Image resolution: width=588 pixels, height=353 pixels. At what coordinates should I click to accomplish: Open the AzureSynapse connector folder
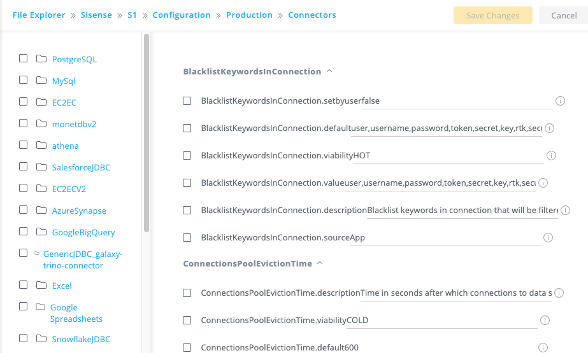coord(79,211)
